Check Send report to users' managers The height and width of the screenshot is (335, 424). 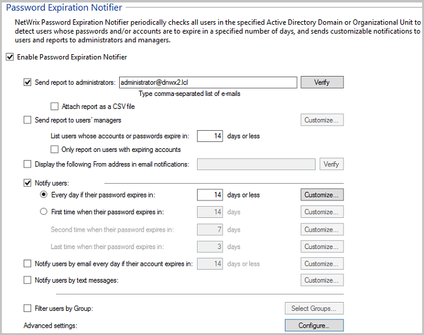click(27, 120)
